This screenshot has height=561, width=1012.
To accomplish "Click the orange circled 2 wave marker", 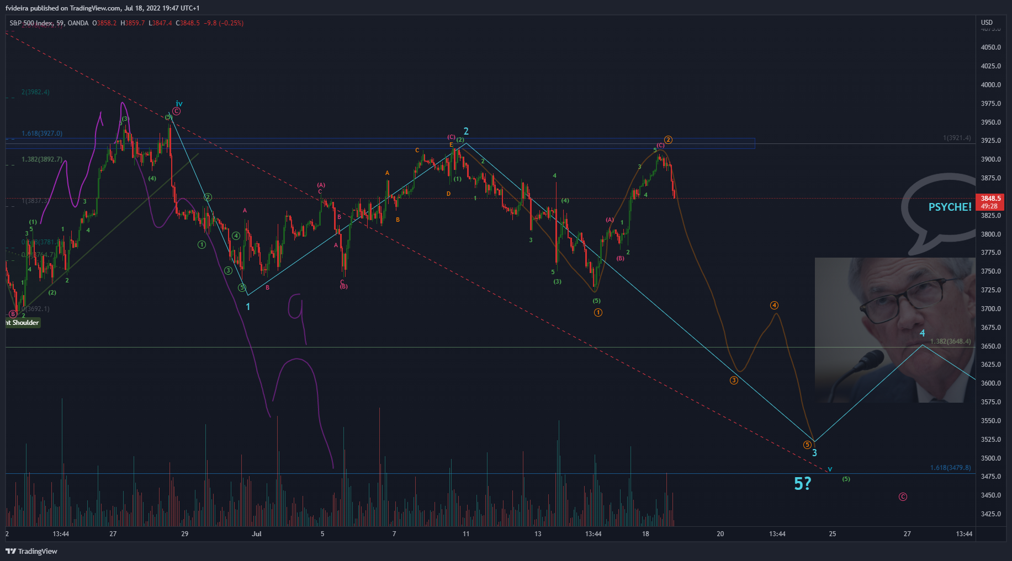I will pyautogui.click(x=668, y=140).
